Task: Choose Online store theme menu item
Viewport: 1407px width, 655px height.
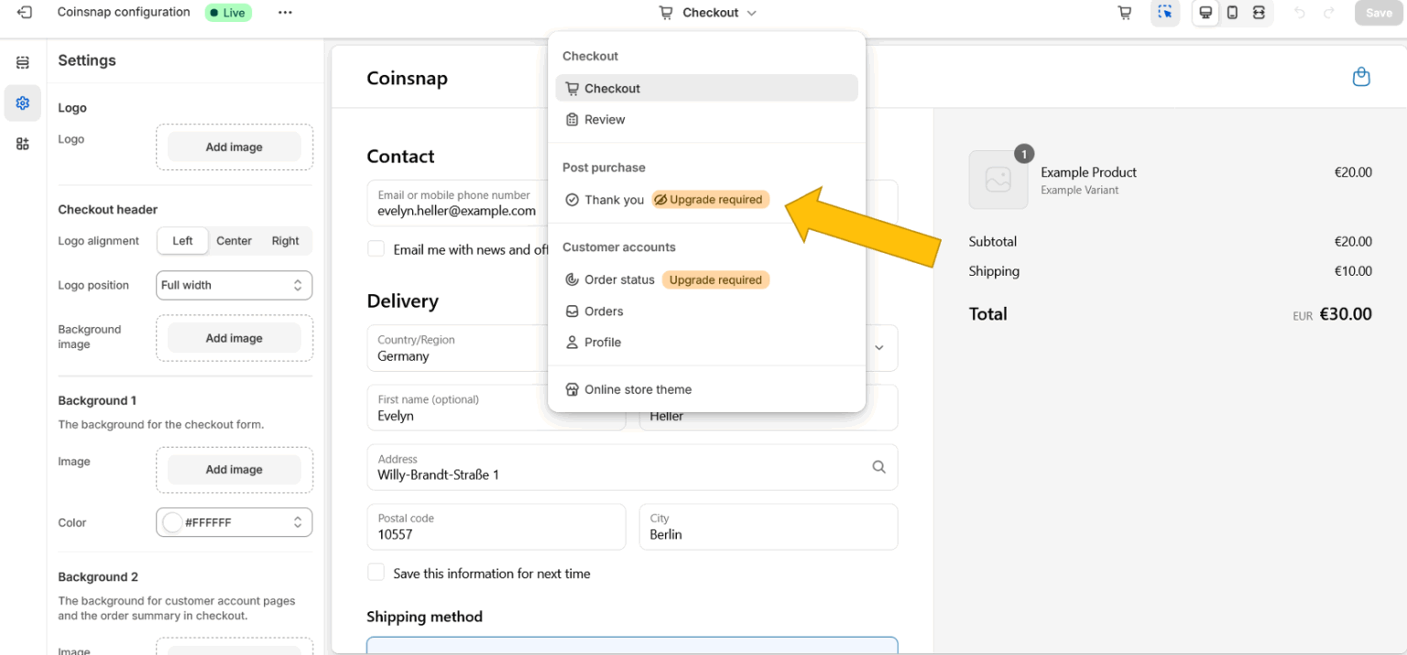Action: (x=638, y=389)
